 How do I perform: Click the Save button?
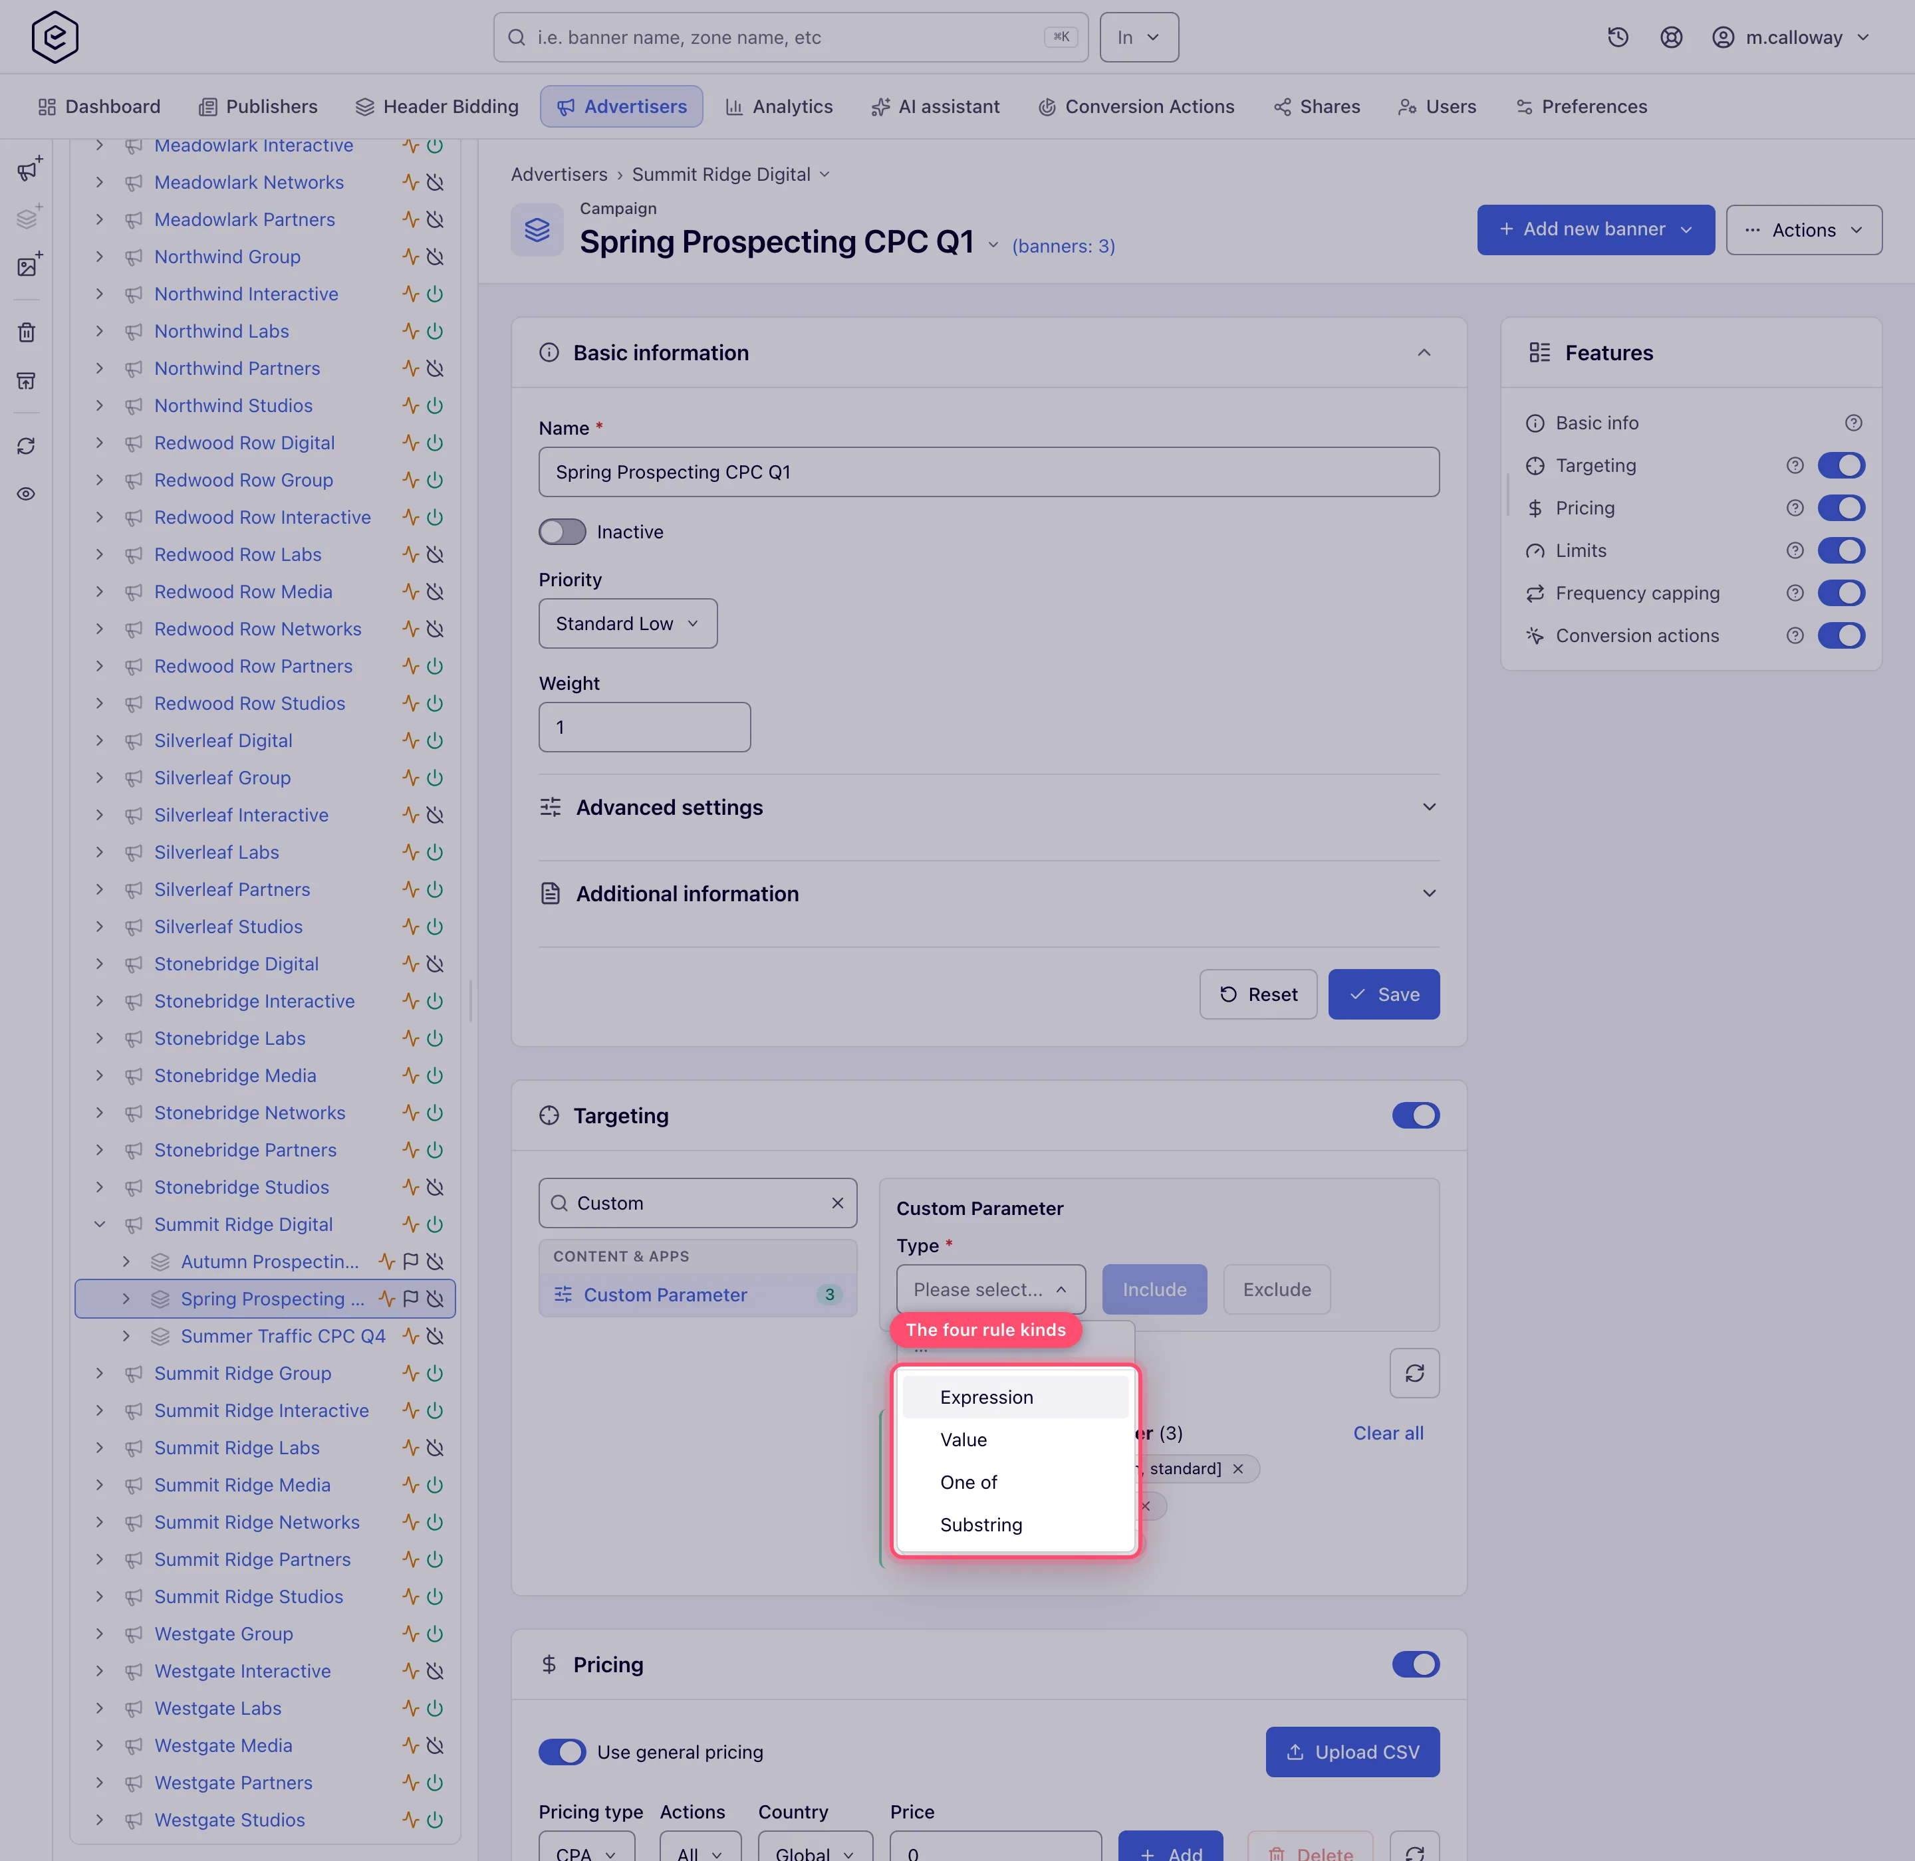[1383, 994]
